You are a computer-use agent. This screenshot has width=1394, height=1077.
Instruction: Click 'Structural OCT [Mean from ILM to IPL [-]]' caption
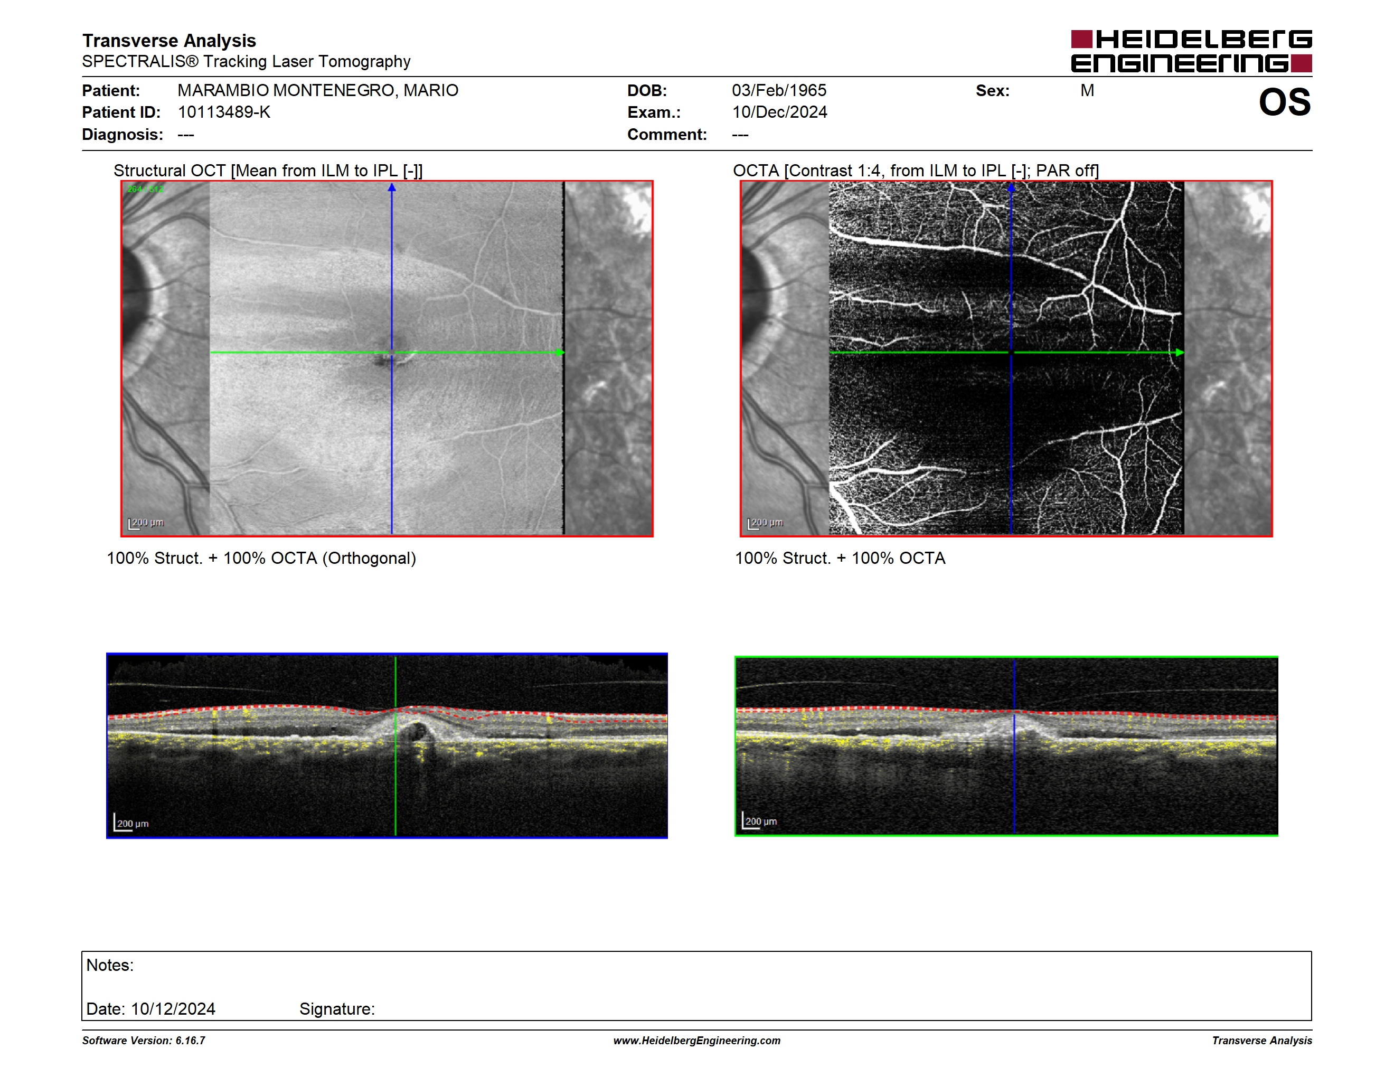(268, 171)
